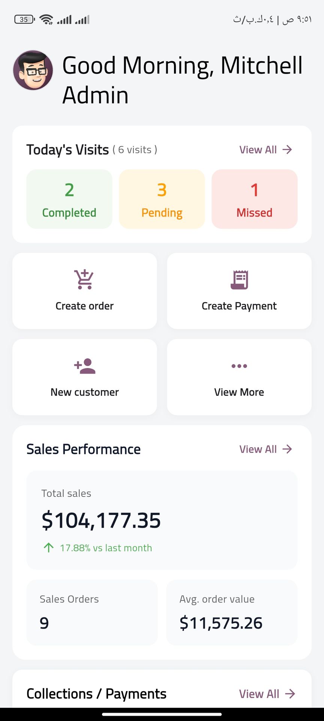
Task: Select the Avg. order value card
Action: pyautogui.click(x=232, y=612)
